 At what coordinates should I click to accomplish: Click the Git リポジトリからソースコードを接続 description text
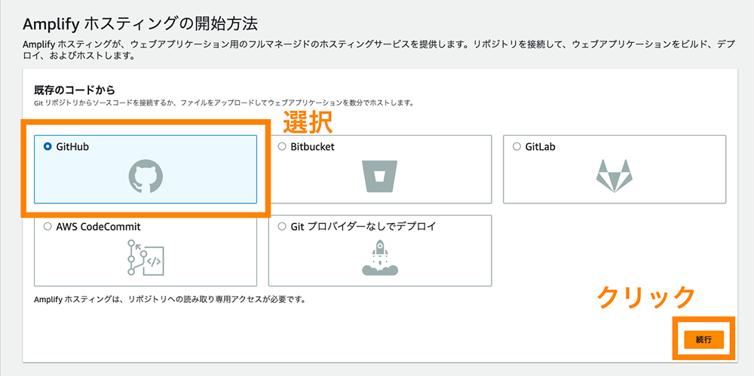click(225, 103)
